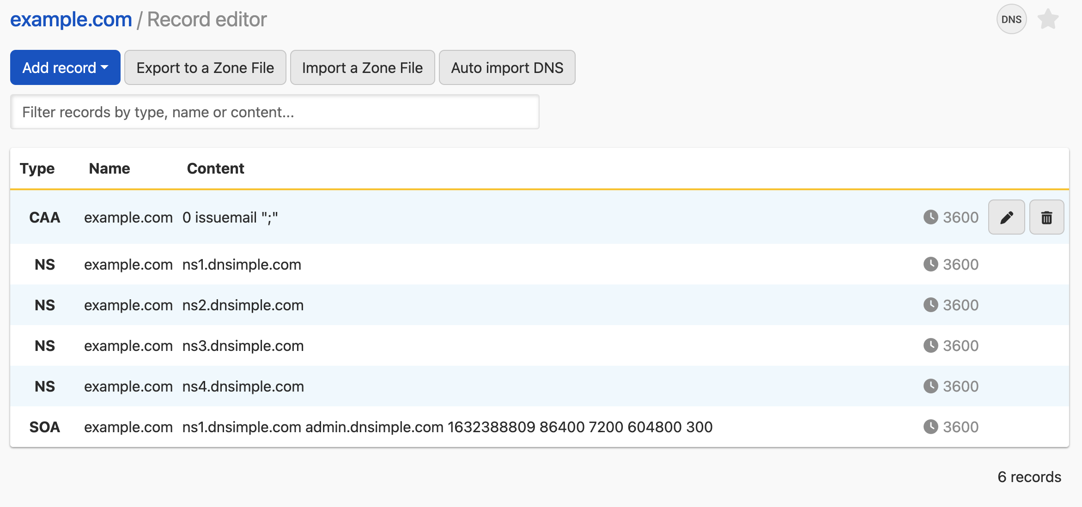Click the TTL clock icon for ns4.dnsimple.com
This screenshot has width=1082, height=507.
pyautogui.click(x=930, y=386)
